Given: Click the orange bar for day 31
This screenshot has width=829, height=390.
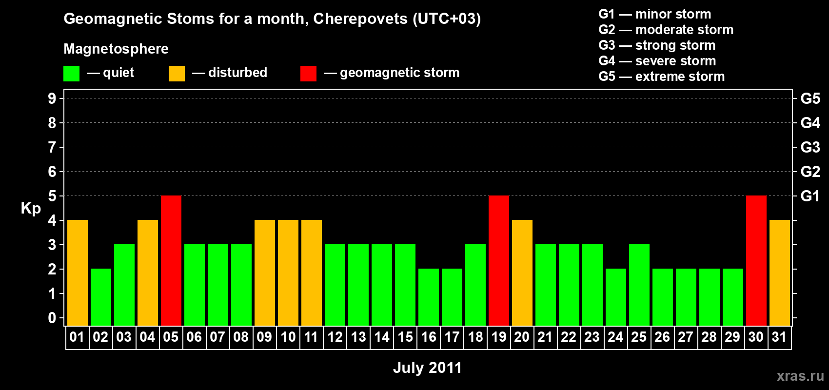Looking at the screenshot, I should point(780,273).
